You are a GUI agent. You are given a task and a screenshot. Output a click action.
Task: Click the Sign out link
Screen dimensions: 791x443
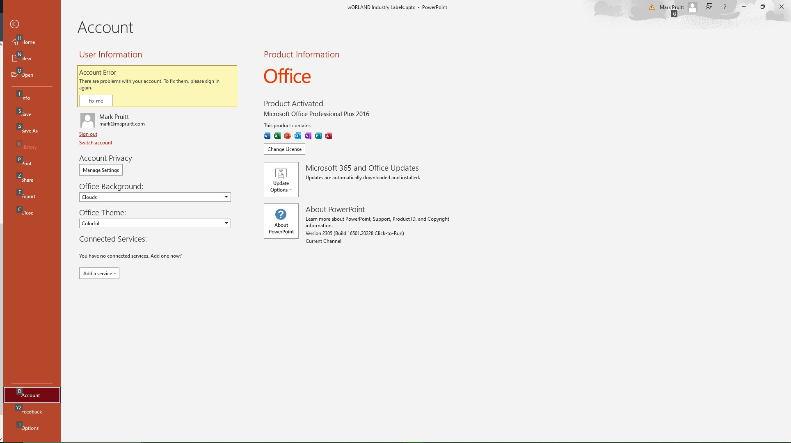(x=88, y=134)
